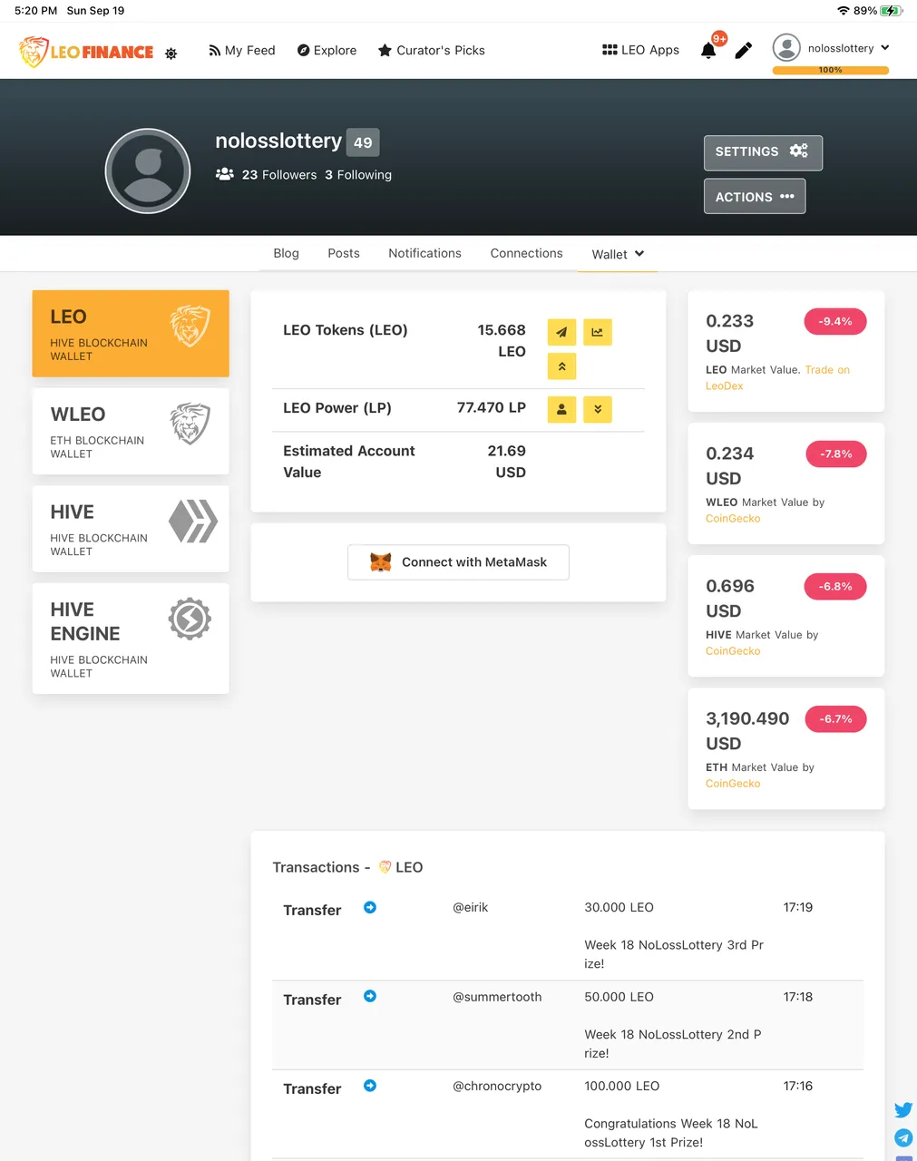917x1161 pixels.
Task: Open the SETTINGS button
Action: click(x=763, y=152)
